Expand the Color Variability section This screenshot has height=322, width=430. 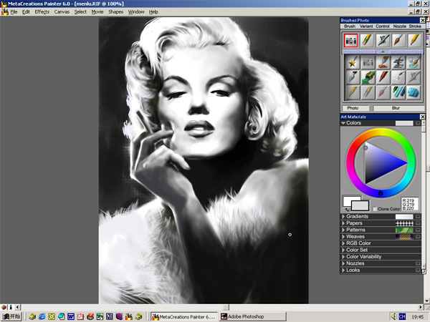click(343, 257)
